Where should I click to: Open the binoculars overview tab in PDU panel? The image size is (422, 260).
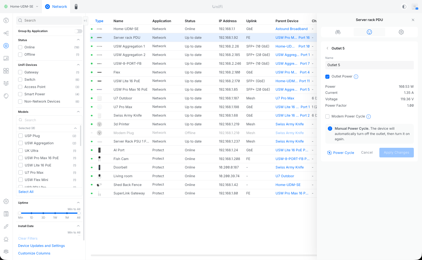coord(338,32)
